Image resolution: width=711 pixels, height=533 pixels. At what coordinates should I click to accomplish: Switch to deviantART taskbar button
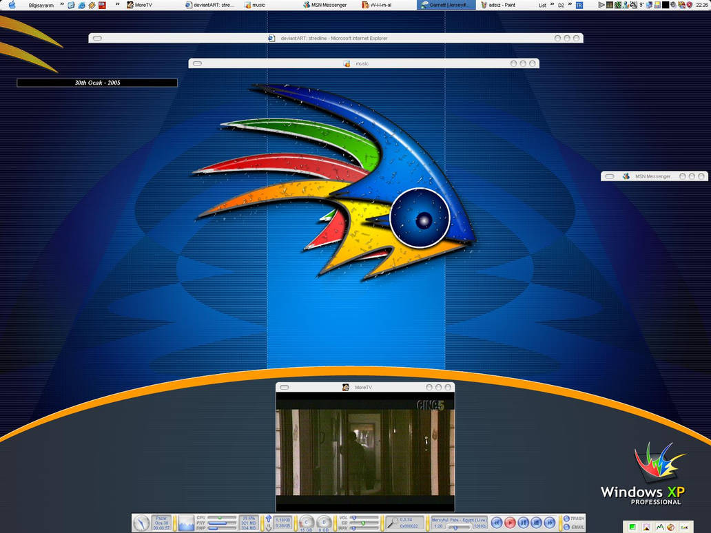[211, 5]
